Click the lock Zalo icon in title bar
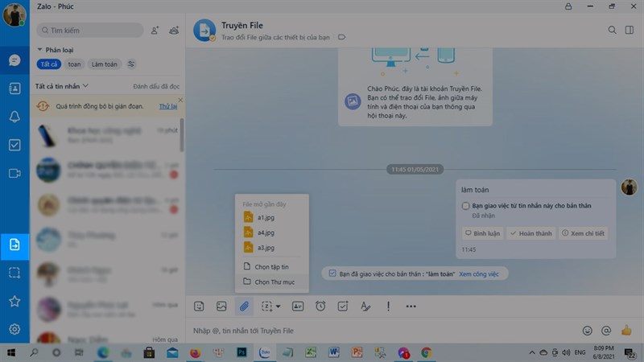This screenshot has height=362, width=644. pos(568,6)
